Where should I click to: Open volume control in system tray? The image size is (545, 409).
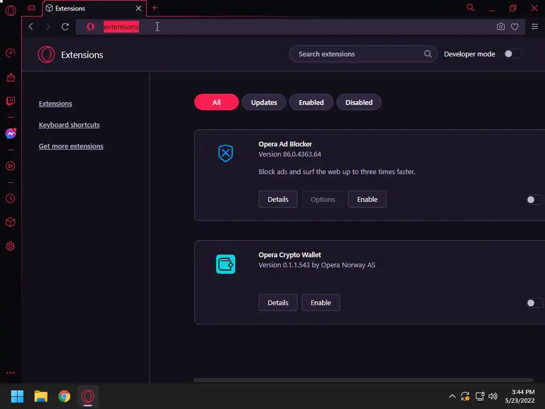coord(493,396)
